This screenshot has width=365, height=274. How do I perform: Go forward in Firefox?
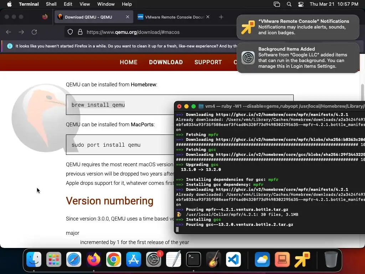pos(21,32)
